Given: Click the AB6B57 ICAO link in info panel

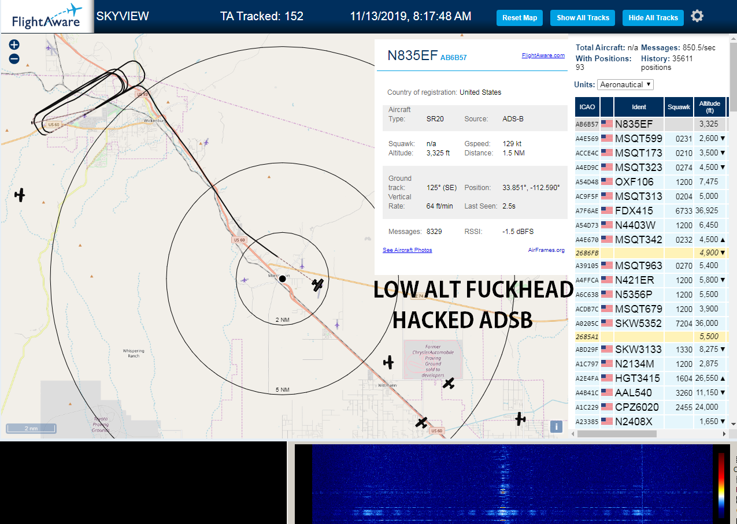Looking at the screenshot, I should pyautogui.click(x=453, y=58).
